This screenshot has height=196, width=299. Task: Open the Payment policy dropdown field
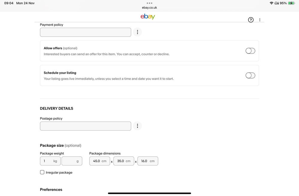86,32
